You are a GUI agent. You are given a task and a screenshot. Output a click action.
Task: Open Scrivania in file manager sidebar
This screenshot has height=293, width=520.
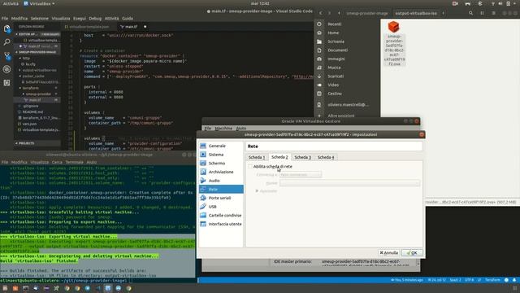pyautogui.click(x=347, y=42)
